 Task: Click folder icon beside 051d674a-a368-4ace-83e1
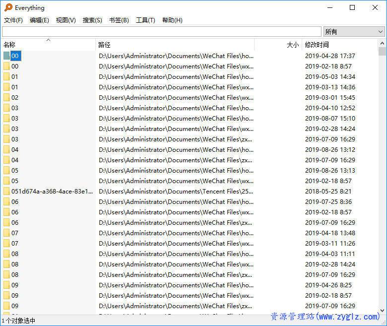click(x=6, y=191)
